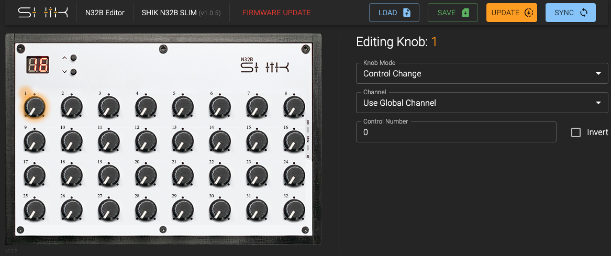611x256 pixels.
Task: Select knob 7 on the device
Action: point(257,107)
